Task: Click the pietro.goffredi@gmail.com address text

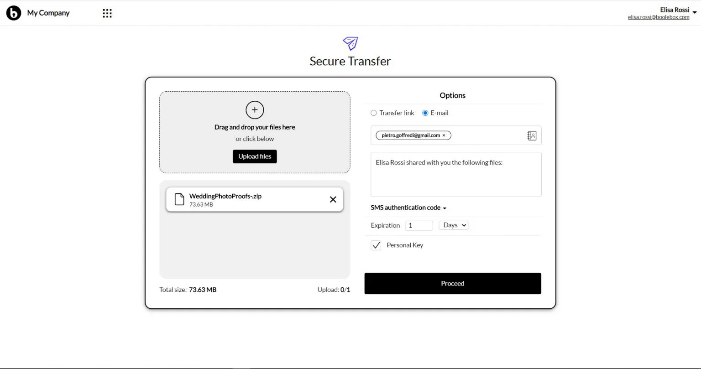Action: click(411, 135)
